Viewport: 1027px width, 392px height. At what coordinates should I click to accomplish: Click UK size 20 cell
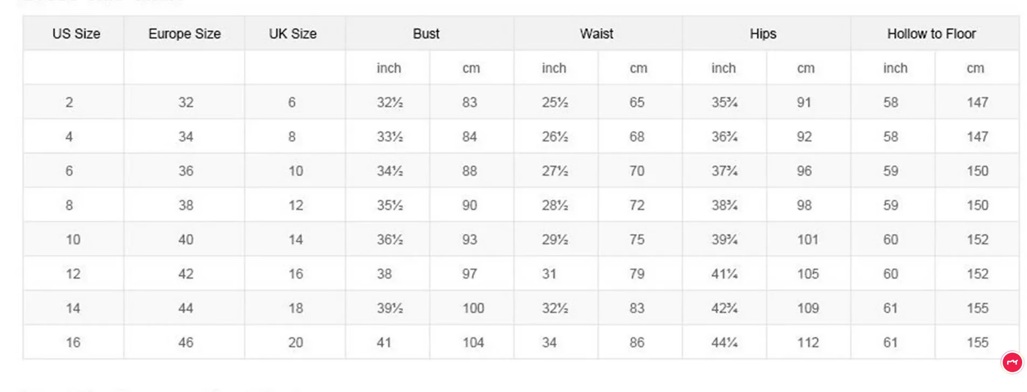295,342
